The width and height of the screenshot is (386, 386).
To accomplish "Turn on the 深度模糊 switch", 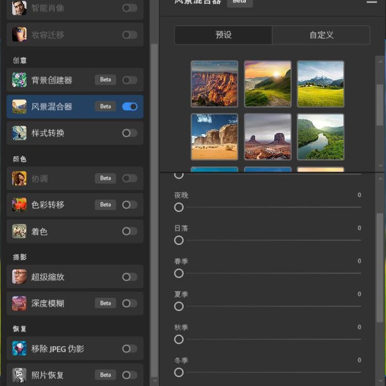I will tap(130, 303).
